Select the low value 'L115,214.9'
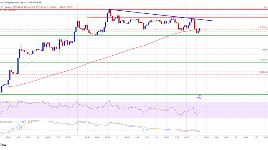Viewport: 268px width, 150px height. [41, 7]
